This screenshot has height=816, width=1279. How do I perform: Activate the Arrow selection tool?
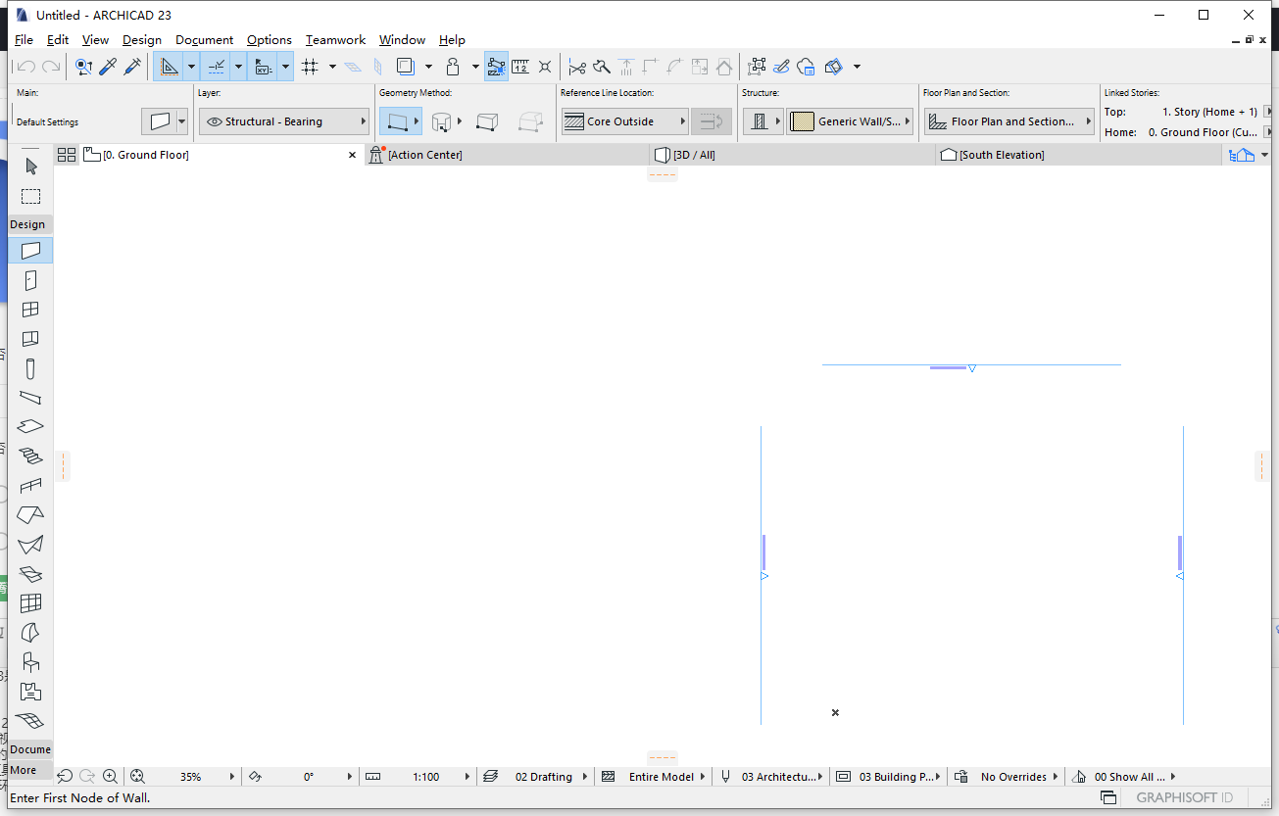30,167
